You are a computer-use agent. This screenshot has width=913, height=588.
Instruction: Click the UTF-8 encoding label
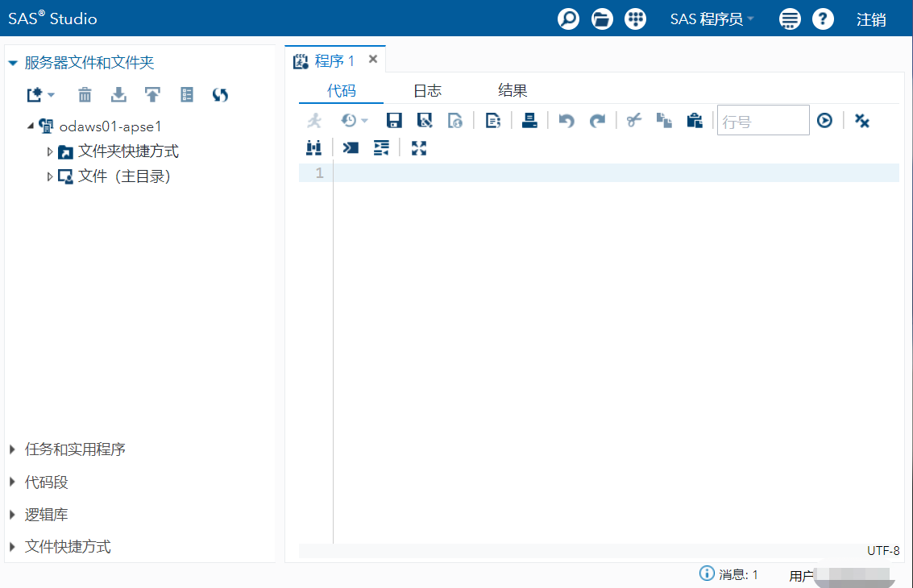(x=882, y=551)
